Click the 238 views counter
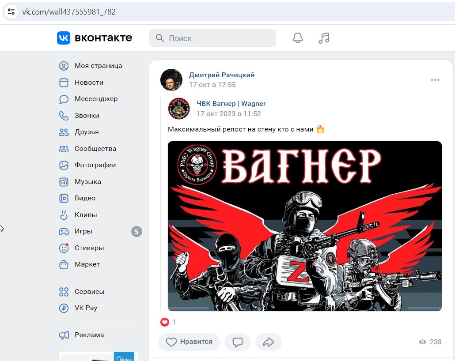455x361 pixels. tap(430, 342)
